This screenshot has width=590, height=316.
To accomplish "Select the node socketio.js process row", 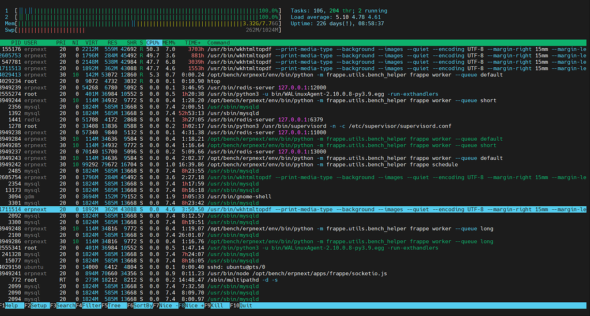I will 293,273.
